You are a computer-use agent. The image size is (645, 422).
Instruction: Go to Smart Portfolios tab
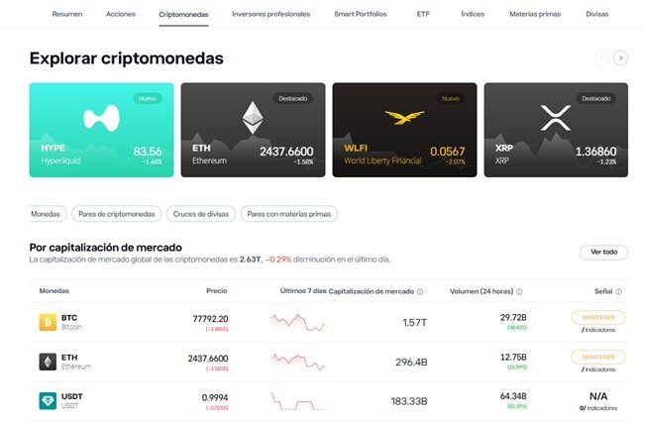pos(361,14)
